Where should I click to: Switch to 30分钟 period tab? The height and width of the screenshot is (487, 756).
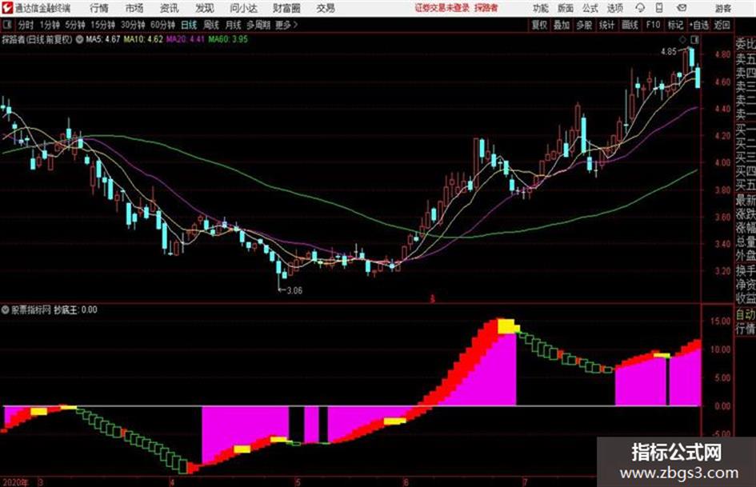[133, 25]
